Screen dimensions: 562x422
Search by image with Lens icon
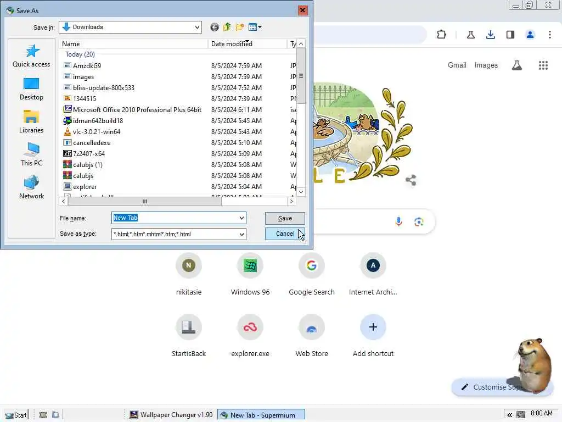pos(419,222)
